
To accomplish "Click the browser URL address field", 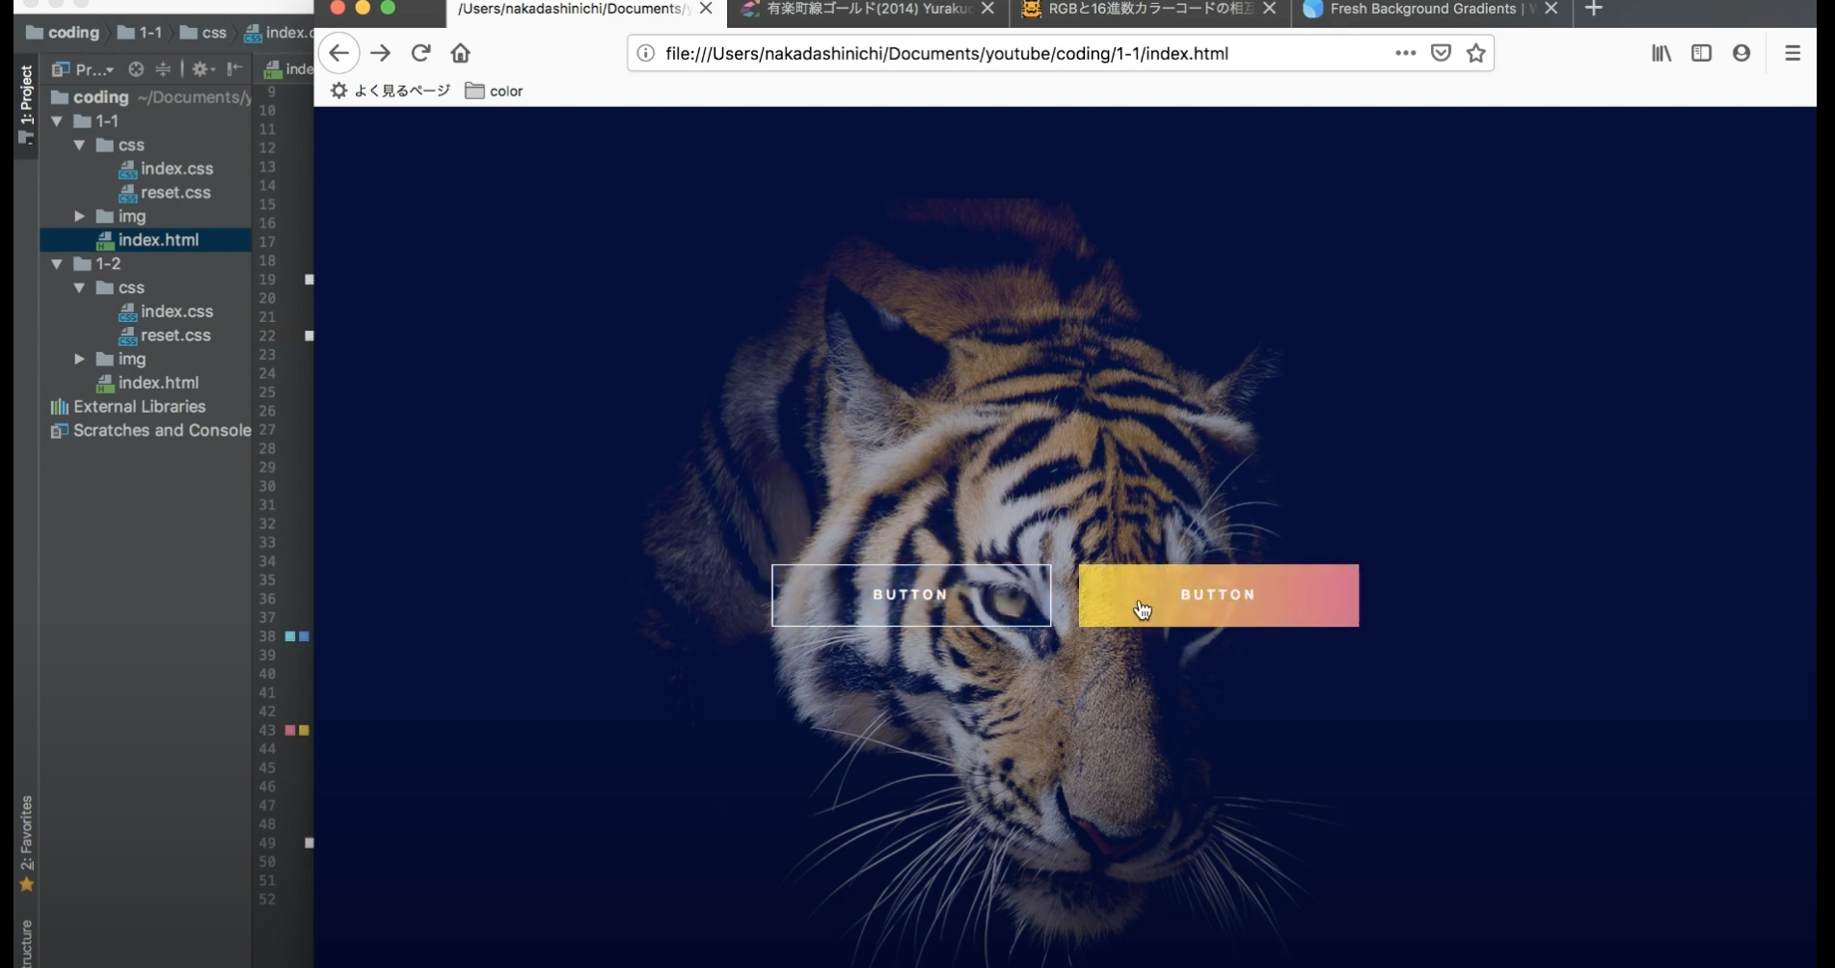I will pos(1012,53).
